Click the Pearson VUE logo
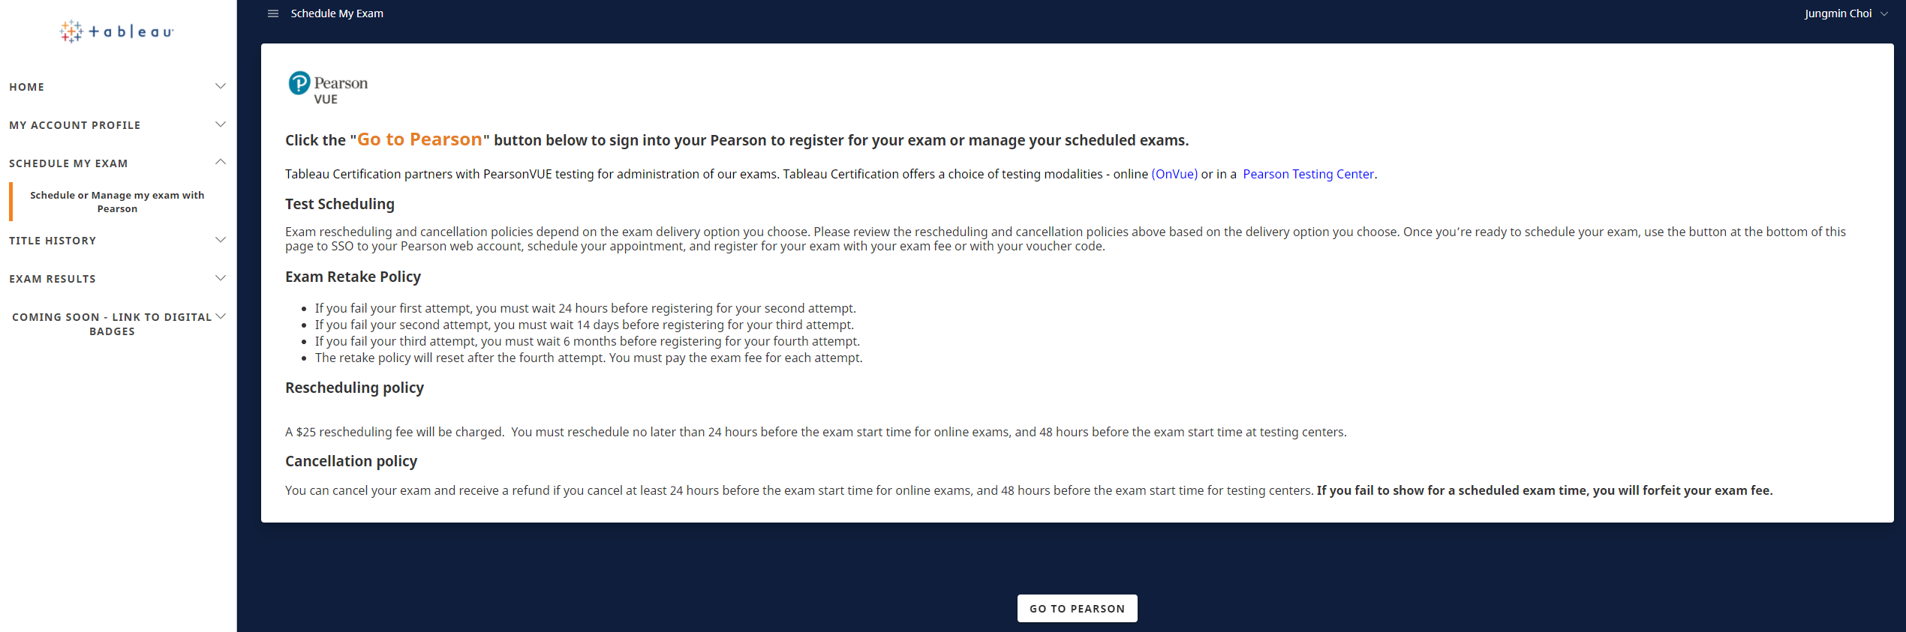Viewport: 1906px width, 632px height. (x=328, y=88)
